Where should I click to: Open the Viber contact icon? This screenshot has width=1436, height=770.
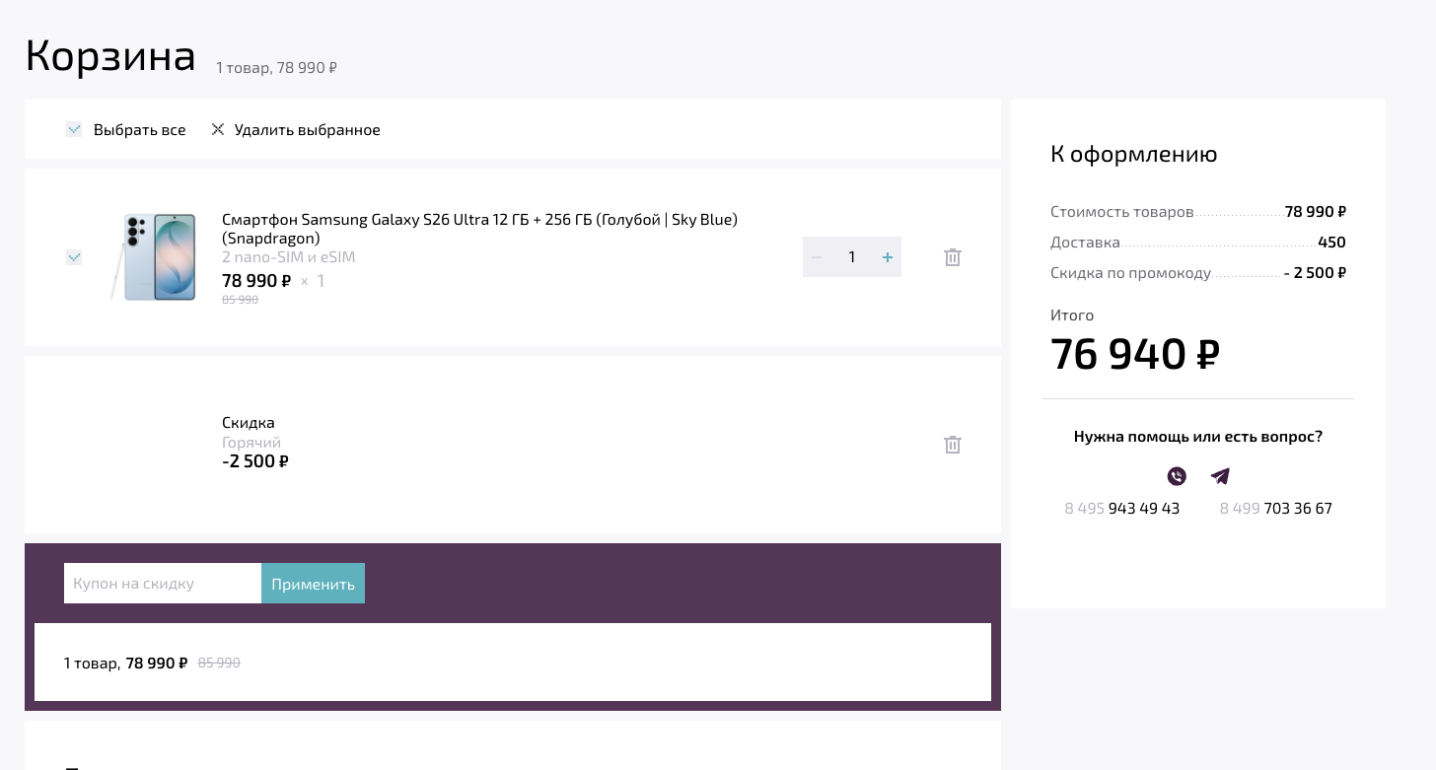click(x=1177, y=476)
